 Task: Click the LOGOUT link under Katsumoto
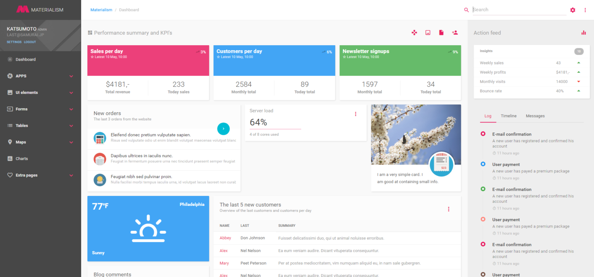pos(30,42)
